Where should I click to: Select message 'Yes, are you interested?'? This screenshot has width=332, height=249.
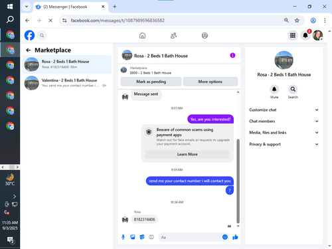pos(210,120)
